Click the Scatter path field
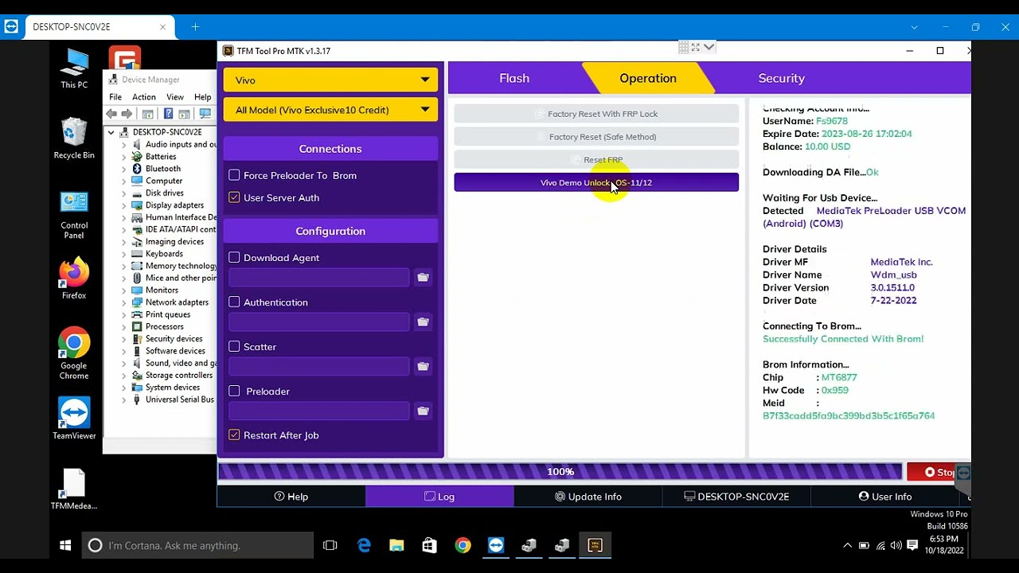 point(318,366)
